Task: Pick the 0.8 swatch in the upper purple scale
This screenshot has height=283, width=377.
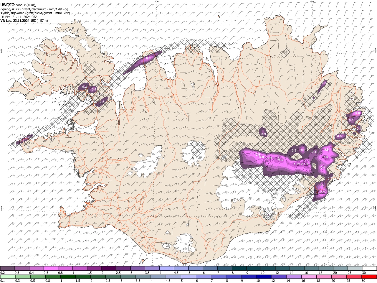Action: [x=65, y=269]
